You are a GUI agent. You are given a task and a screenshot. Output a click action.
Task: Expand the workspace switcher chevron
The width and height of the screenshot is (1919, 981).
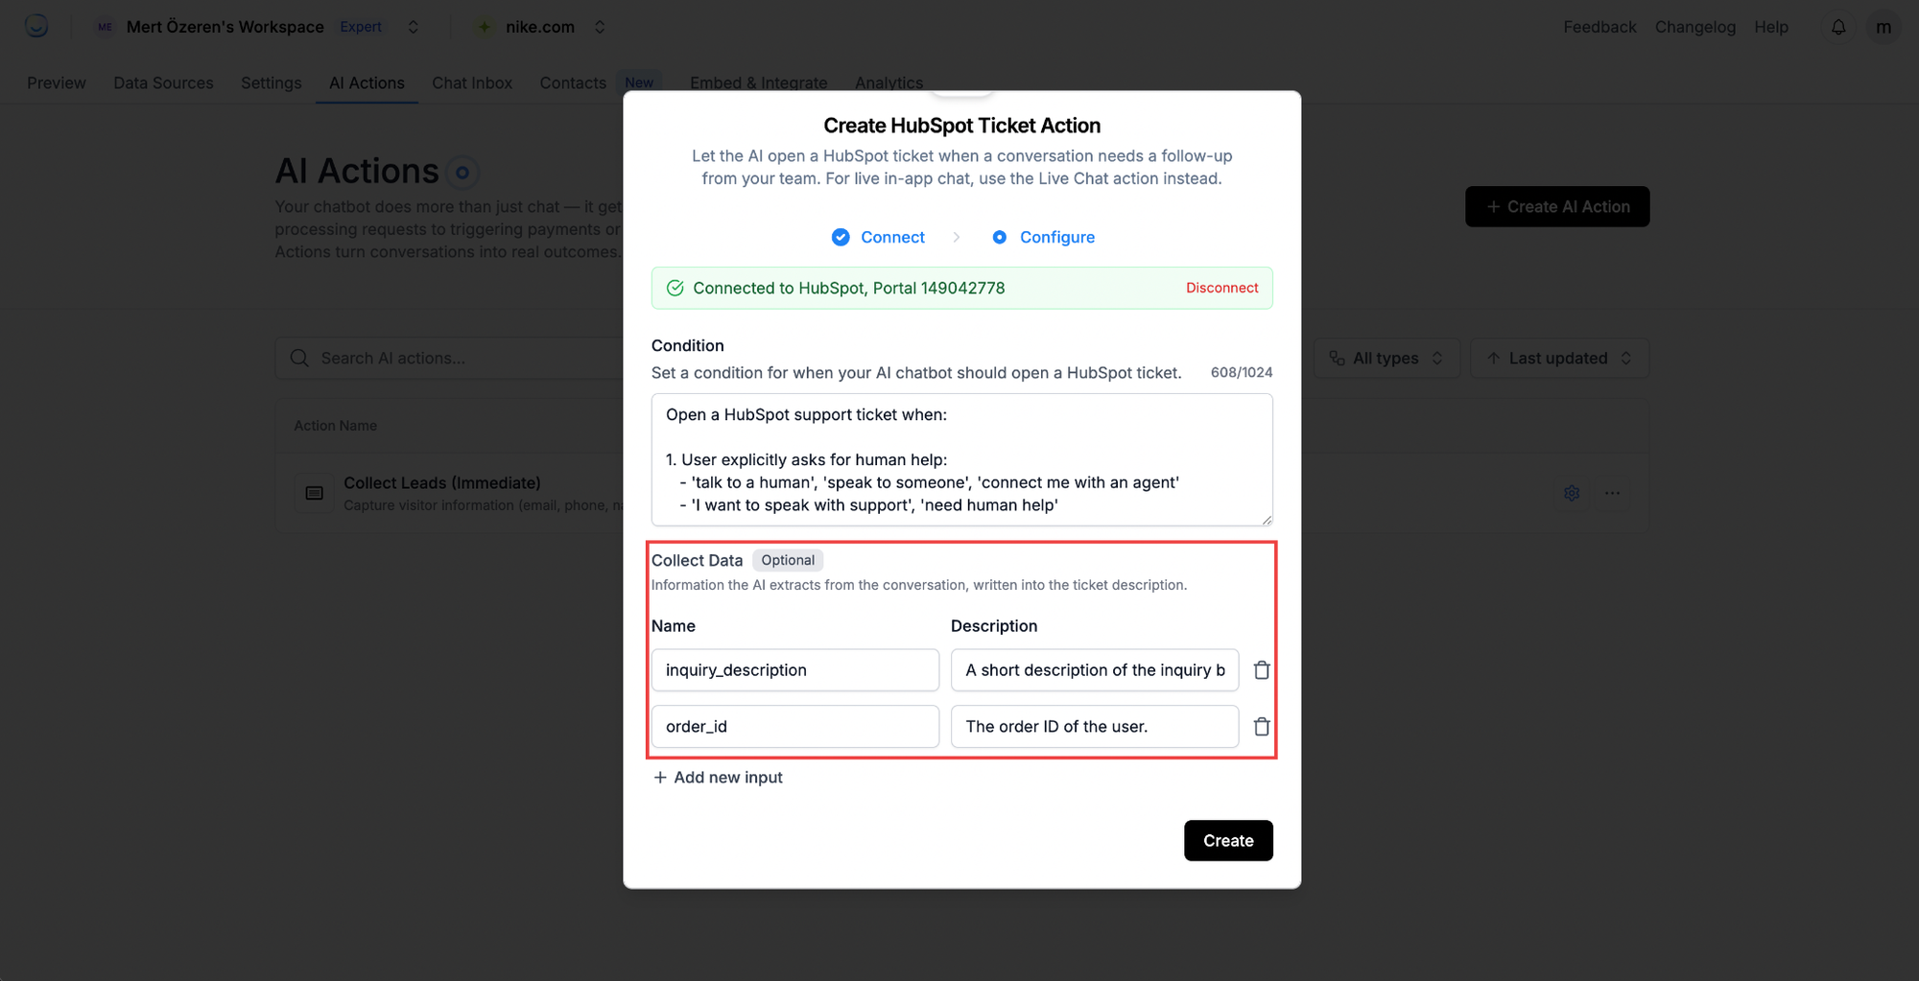point(414,27)
